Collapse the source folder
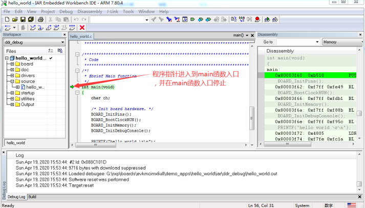365x208 pixels. pyautogui.click(x=12, y=81)
